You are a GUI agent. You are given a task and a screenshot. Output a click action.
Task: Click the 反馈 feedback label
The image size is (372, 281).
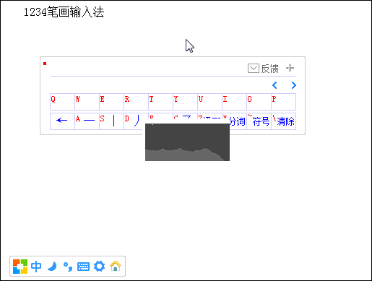pyautogui.click(x=270, y=69)
